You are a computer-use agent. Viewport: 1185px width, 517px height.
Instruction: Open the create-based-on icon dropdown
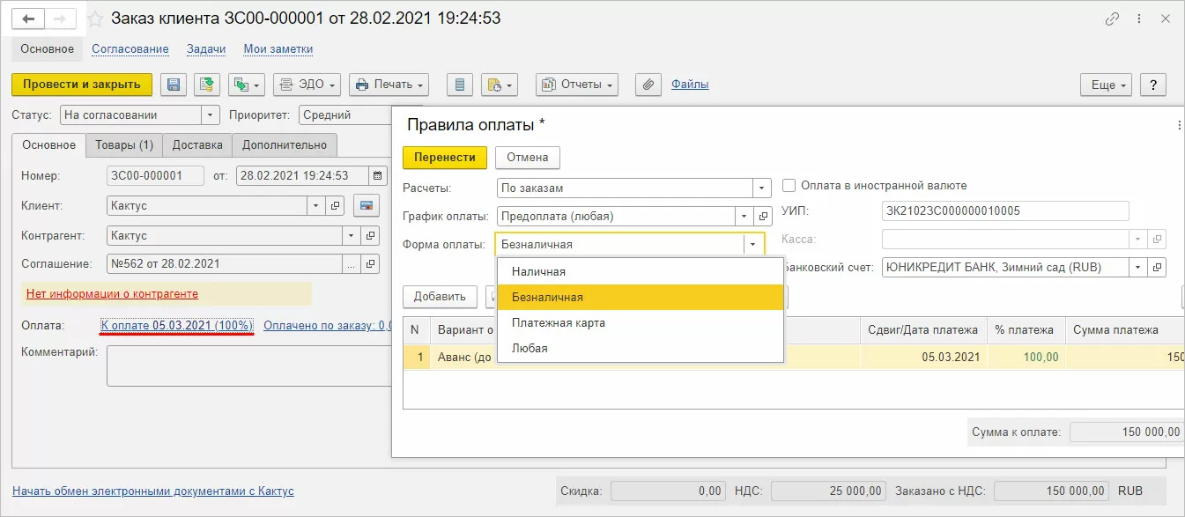247,85
